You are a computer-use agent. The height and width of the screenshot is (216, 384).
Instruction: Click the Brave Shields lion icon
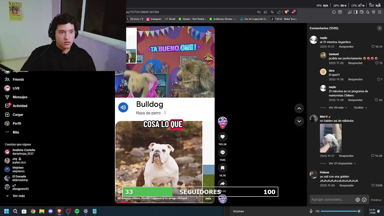[286, 12]
